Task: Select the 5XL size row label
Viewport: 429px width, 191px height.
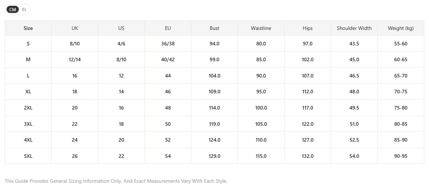Action: tap(28, 156)
